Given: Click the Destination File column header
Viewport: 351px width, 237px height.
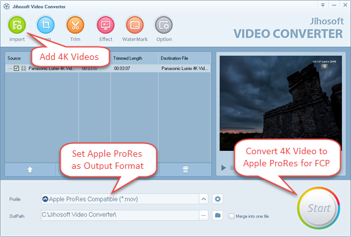Looking at the screenshot, I should pos(174,59).
